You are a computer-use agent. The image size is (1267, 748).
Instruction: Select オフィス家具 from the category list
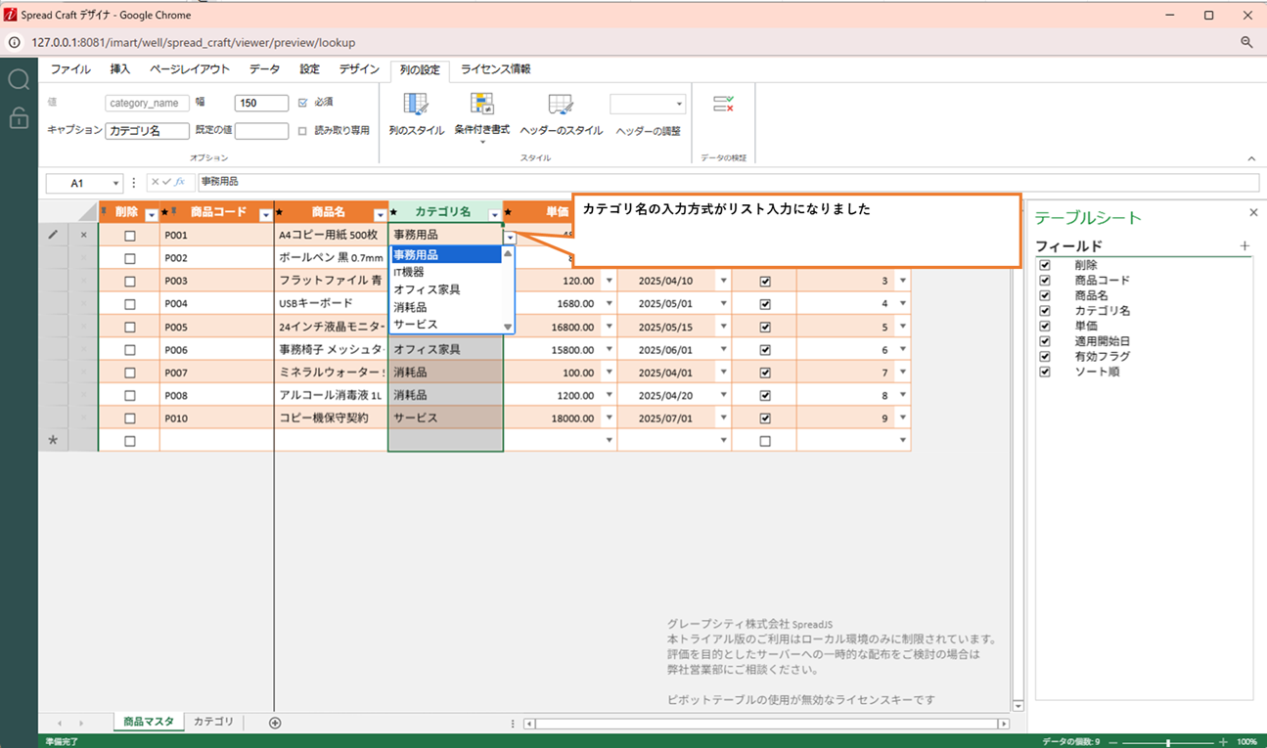427,289
